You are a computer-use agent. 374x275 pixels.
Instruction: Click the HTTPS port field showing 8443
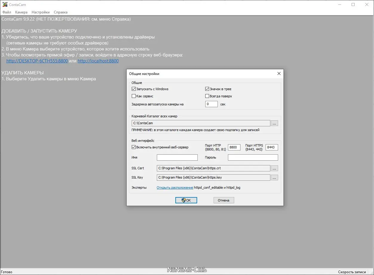tap(272, 147)
